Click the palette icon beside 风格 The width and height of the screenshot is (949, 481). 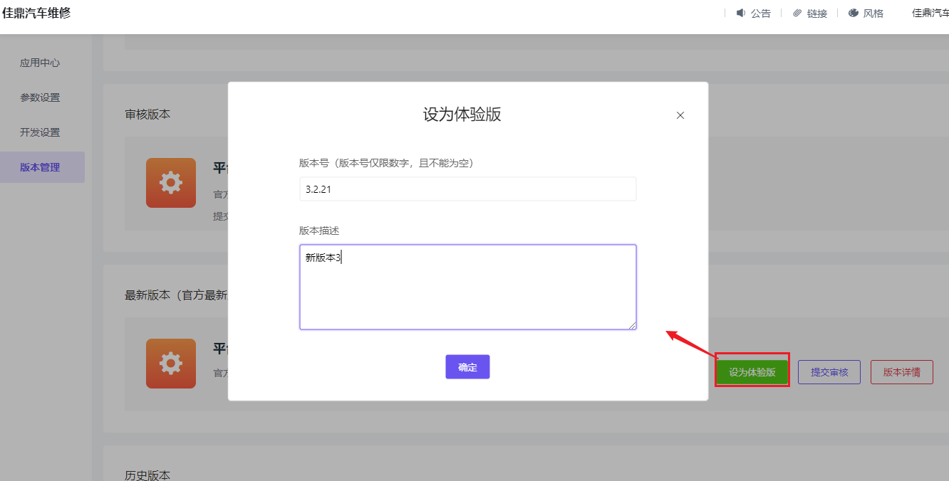point(853,13)
